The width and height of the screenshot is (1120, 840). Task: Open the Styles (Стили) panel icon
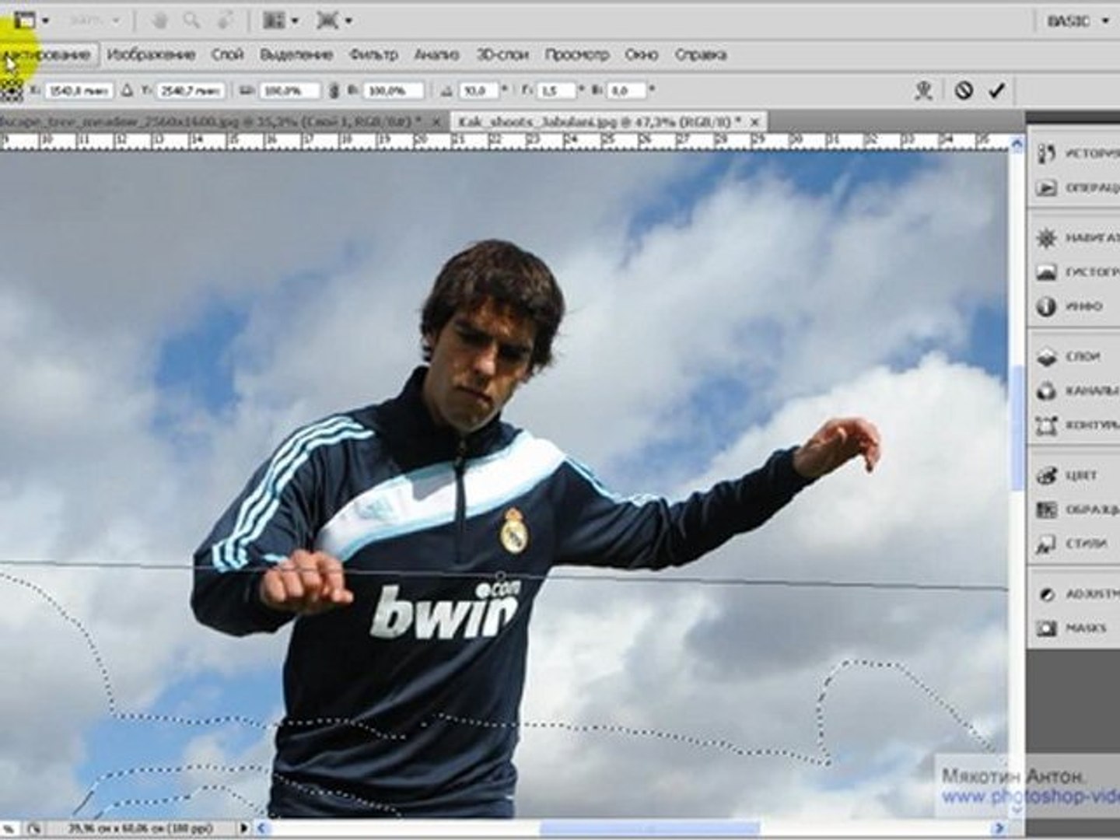click(x=1046, y=544)
